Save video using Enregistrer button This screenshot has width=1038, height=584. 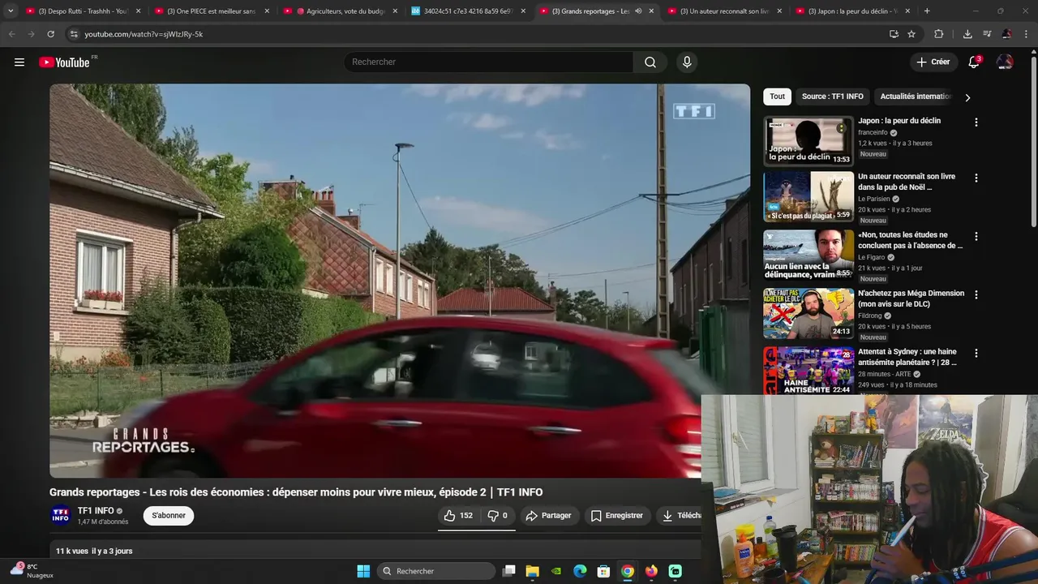(617, 516)
